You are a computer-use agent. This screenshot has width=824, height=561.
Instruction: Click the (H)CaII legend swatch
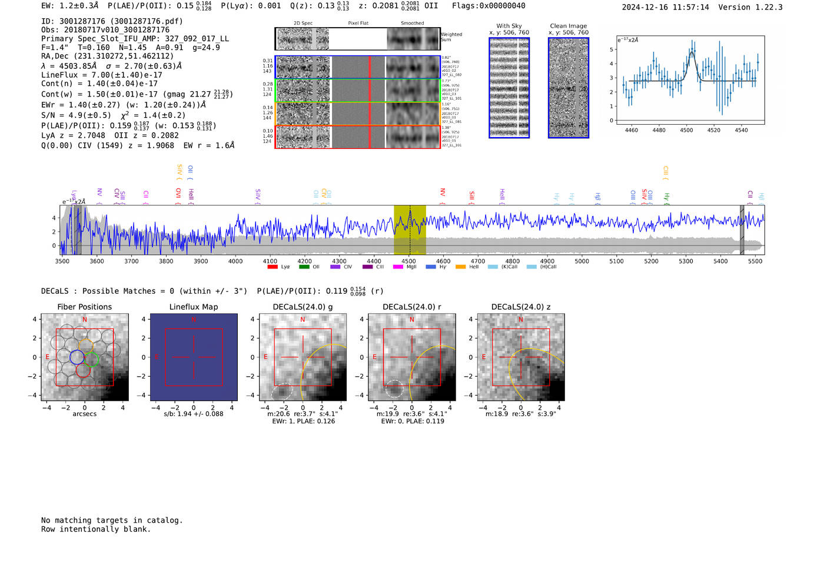point(531,267)
